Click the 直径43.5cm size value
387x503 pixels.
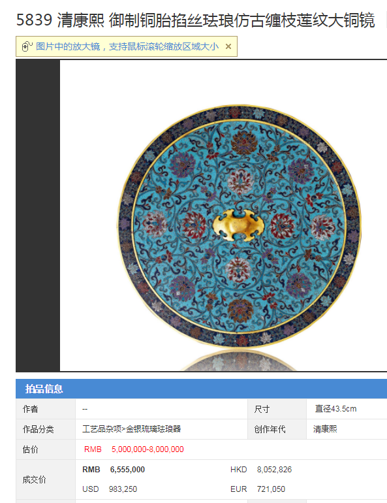335,409
